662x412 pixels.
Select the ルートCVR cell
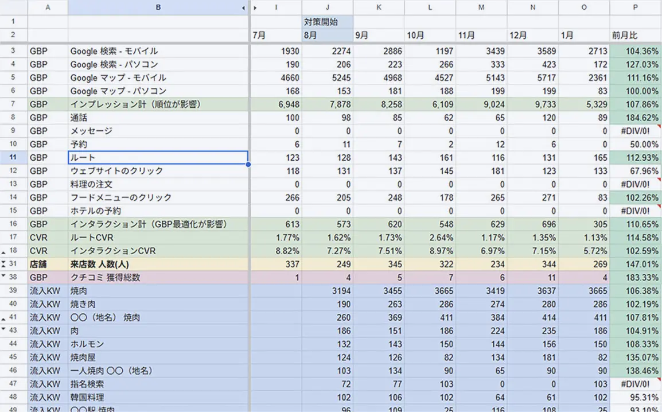point(158,238)
